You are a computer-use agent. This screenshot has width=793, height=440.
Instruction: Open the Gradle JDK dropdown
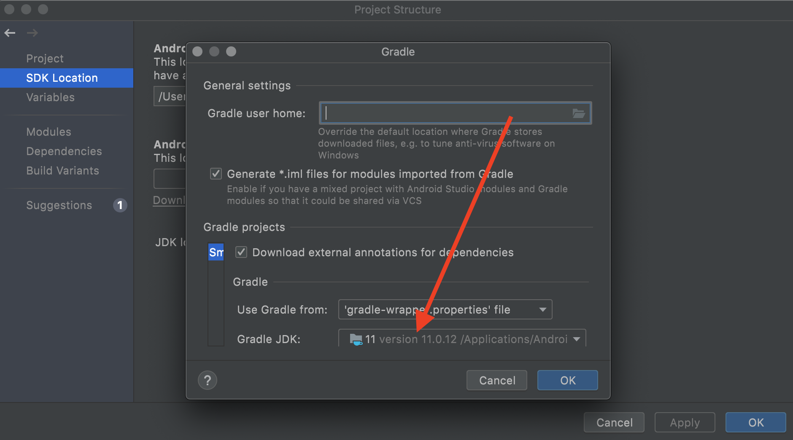tap(462, 338)
